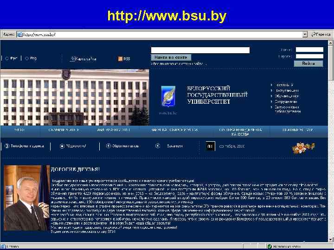Open the Обучающимся link

click(287, 96)
